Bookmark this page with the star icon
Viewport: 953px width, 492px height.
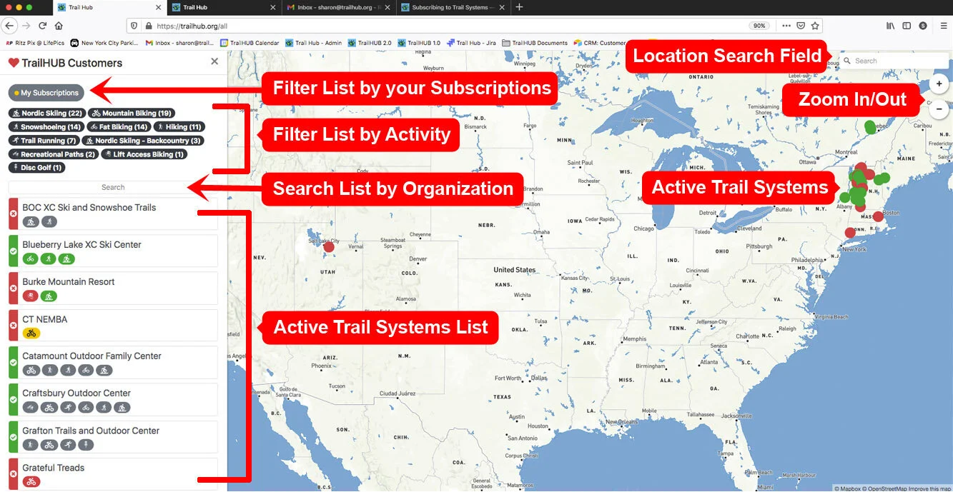point(815,25)
